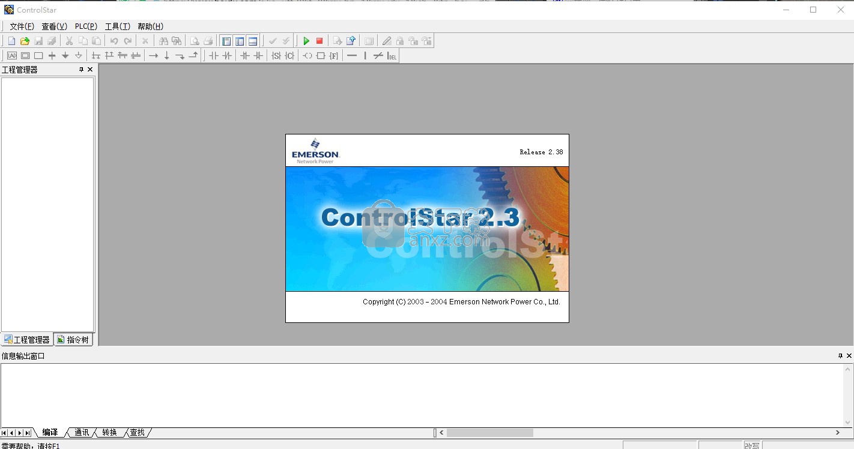Start the PLC with the green Run icon

(306, 41)
